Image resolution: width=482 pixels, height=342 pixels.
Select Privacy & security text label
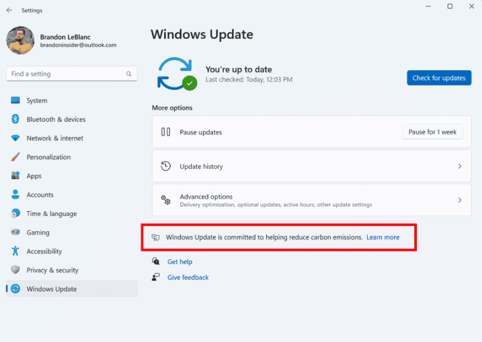coord(53,271)
